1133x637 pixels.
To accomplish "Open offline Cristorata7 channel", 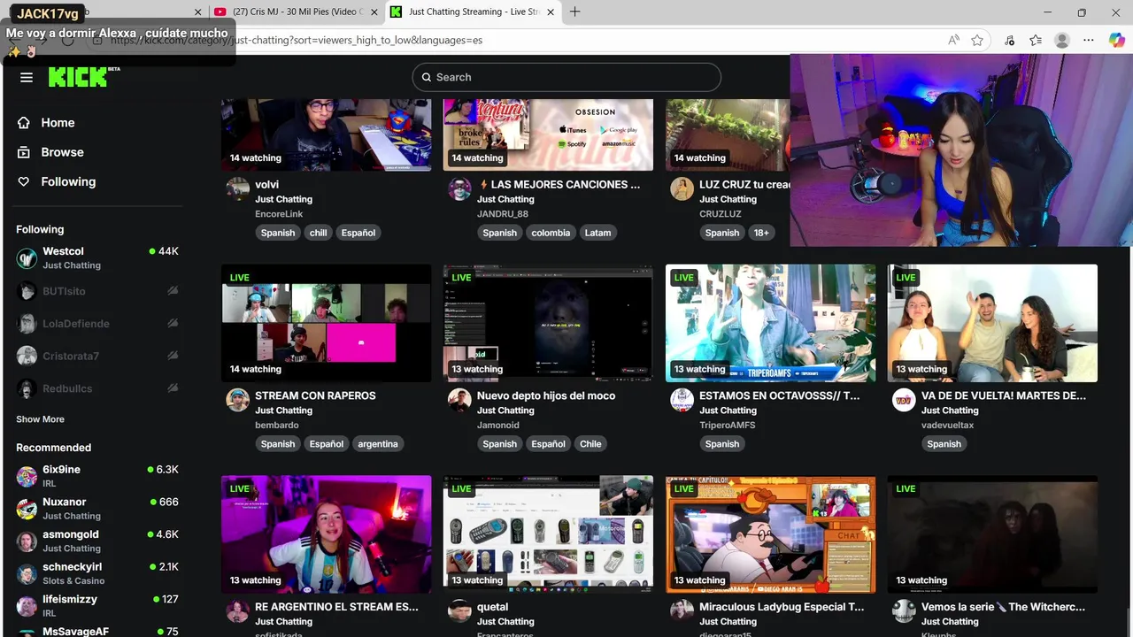I will [x=97, y=357].
